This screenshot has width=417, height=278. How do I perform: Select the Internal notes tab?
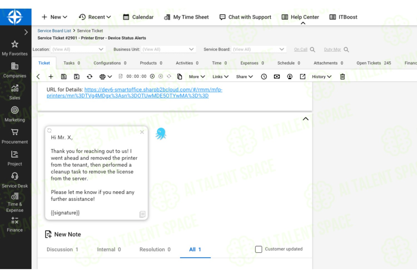click(109, 250)
